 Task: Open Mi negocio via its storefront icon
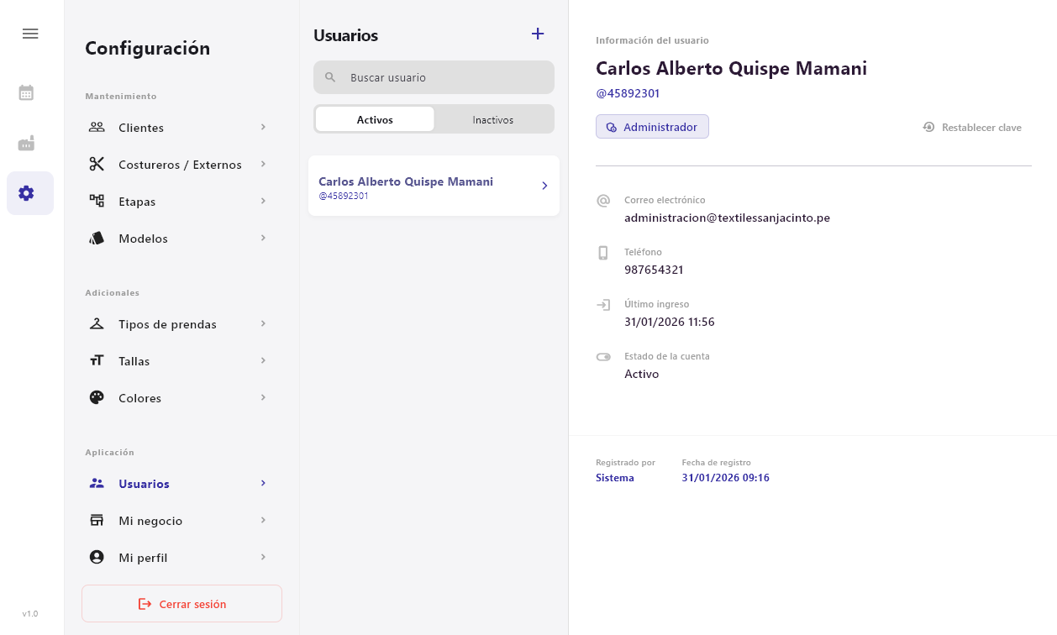point(97,521)
